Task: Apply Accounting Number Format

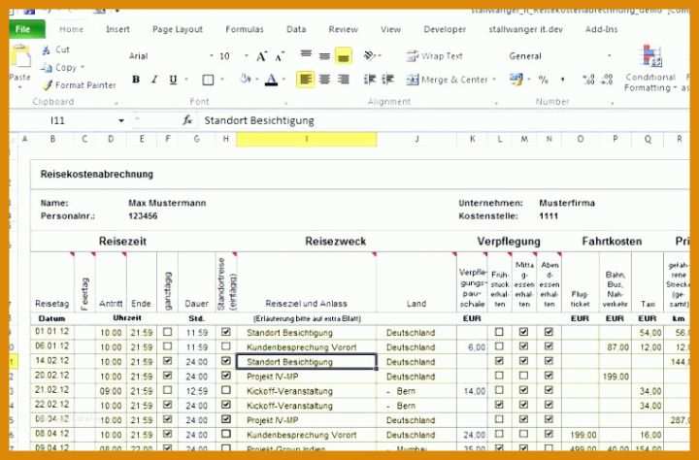Action: tap(516, 80)
